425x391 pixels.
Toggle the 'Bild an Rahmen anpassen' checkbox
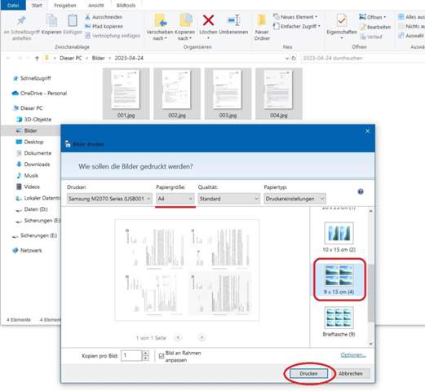162,356
